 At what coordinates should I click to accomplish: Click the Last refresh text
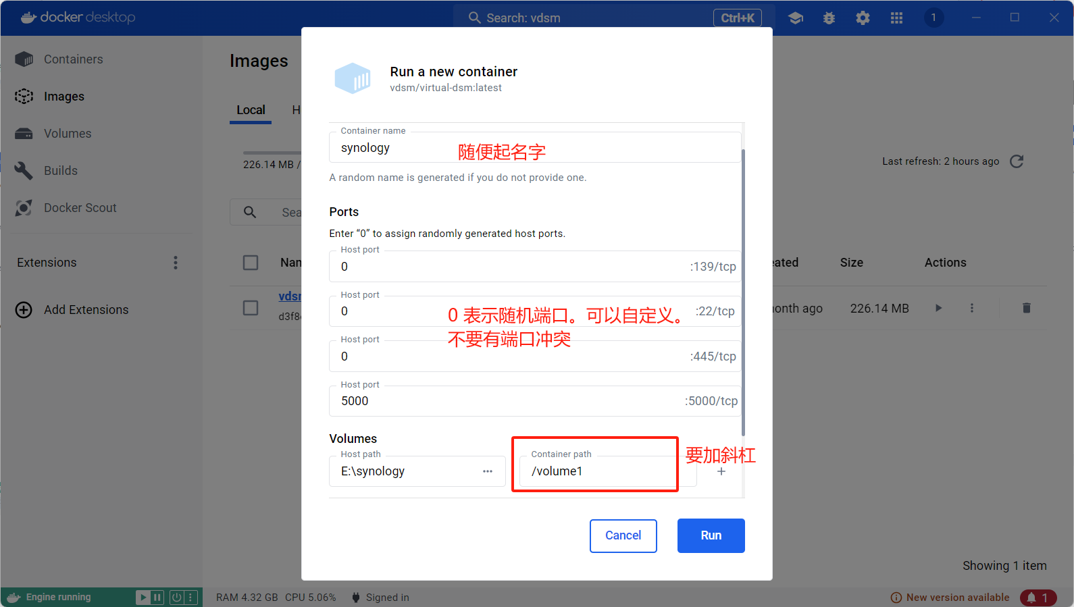coord(940,161)
